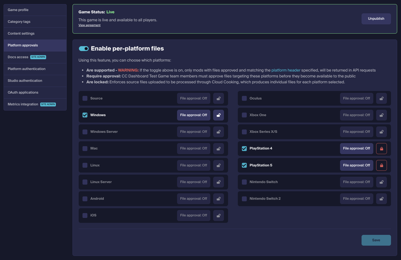
Task: Uncheck the Windows platform checkbox
Action: point(85,115)
